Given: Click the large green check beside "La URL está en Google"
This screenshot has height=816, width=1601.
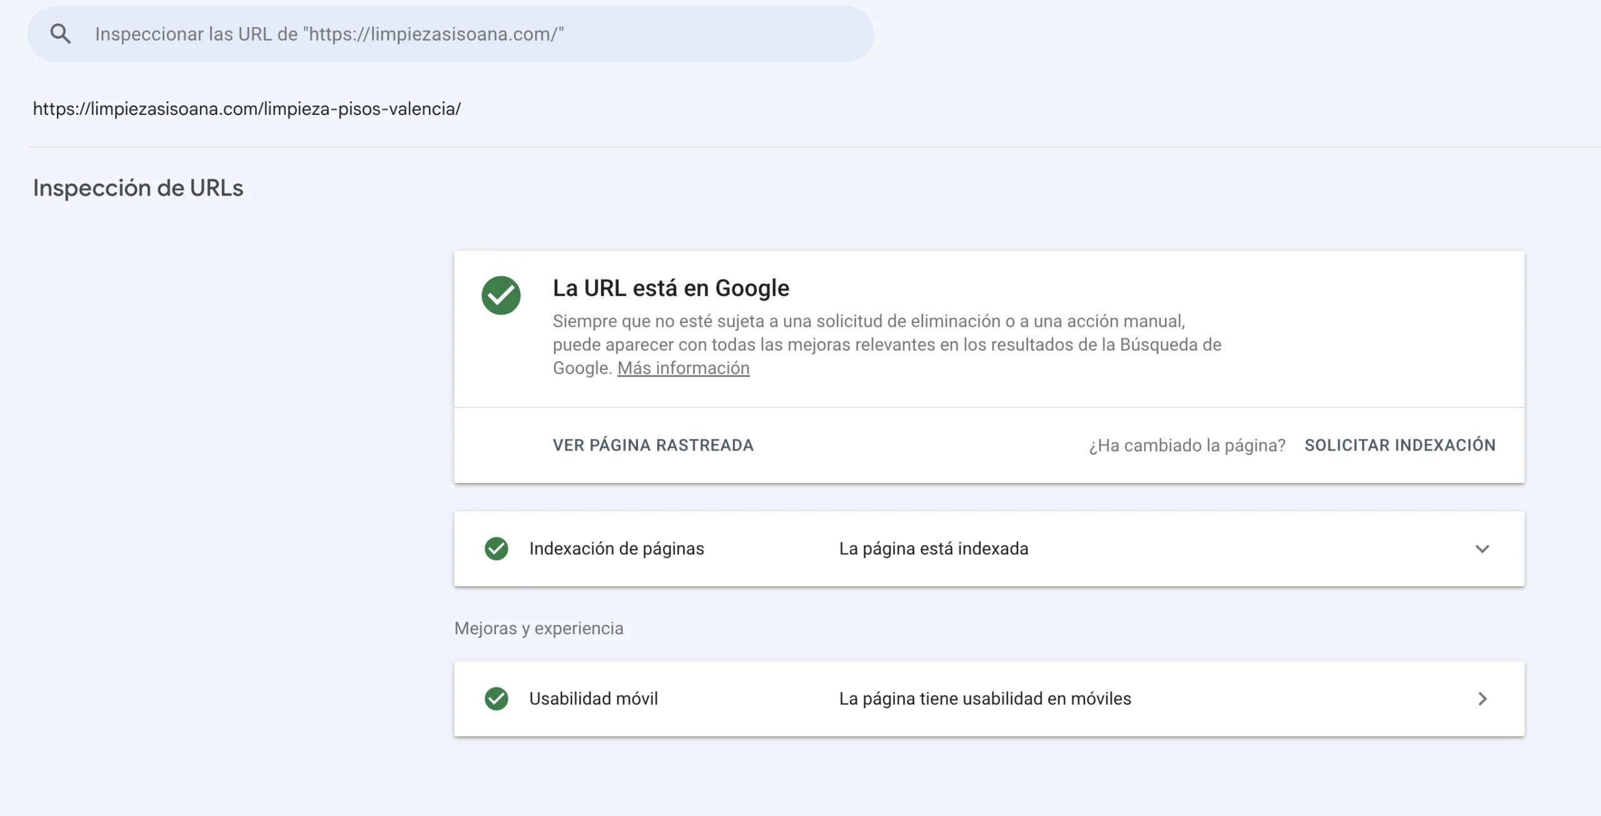Looking at the screenshot, I should [x=501, y=295].
